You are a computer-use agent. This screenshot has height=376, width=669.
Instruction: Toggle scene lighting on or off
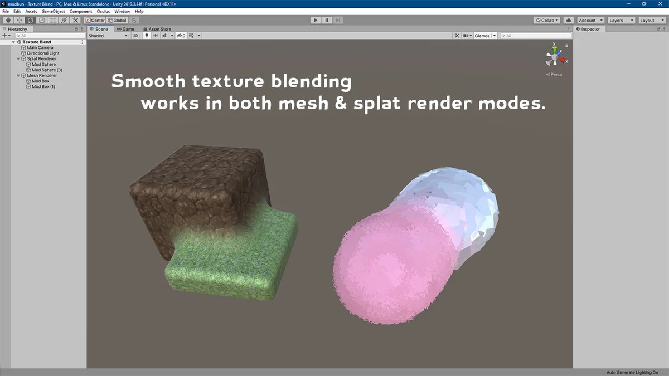tap(147, 36)
